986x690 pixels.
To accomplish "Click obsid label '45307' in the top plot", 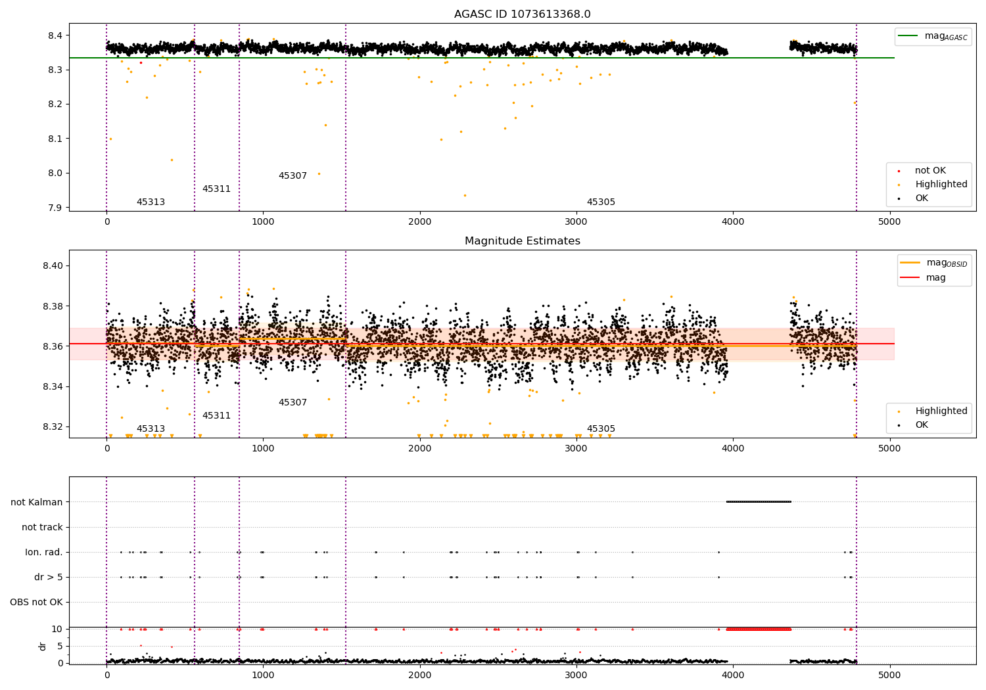I will click(293, 176).
